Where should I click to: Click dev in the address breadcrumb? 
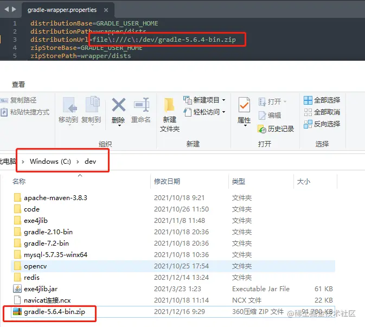(91, 162)
